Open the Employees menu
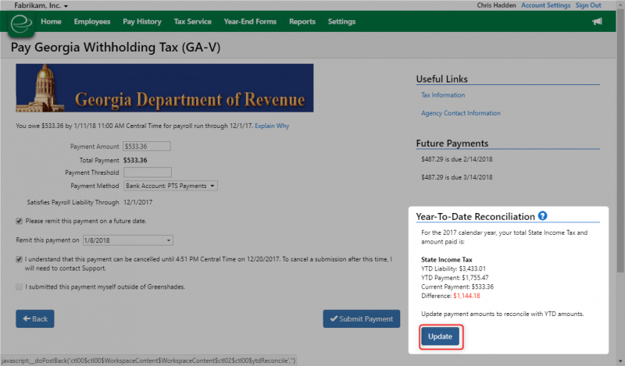 (x=92, y=22)
